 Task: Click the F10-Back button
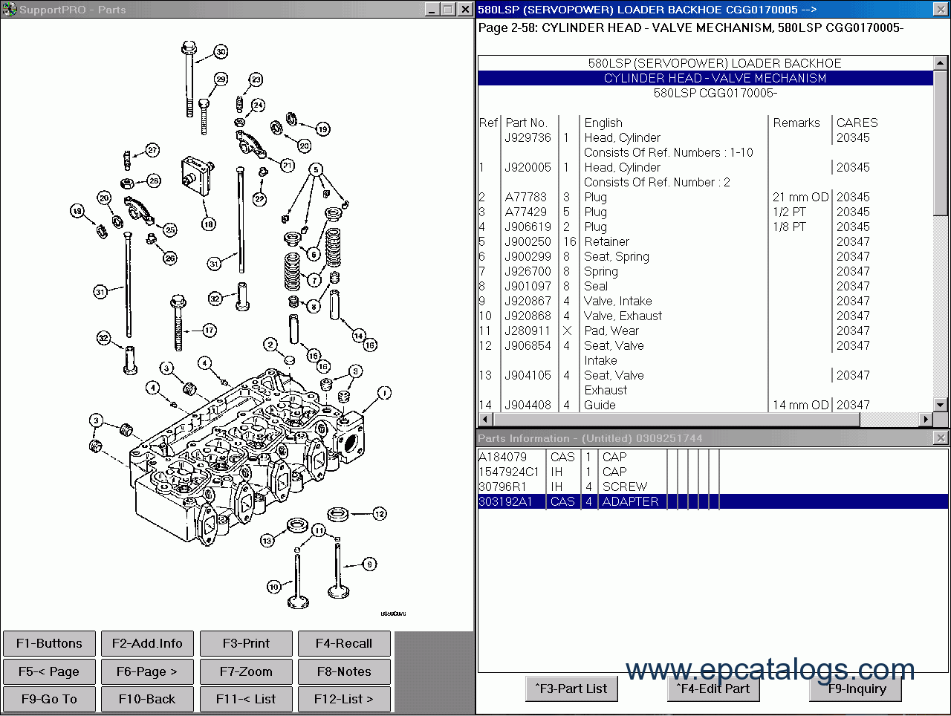coord(147,699)
